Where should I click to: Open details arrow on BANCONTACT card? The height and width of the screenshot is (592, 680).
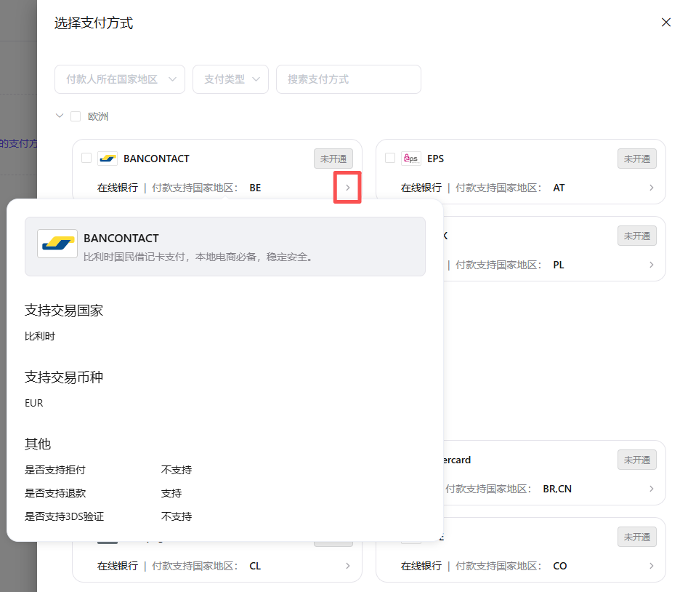(x=347, y=188)
